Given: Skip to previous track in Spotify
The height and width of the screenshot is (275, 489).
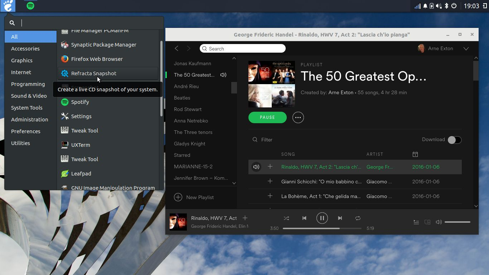Looking at the screenshot, I should 304,218.
